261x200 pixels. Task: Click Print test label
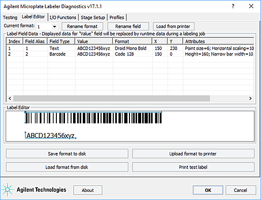[193, 167]
